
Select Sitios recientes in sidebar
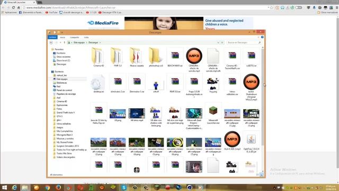62,57
